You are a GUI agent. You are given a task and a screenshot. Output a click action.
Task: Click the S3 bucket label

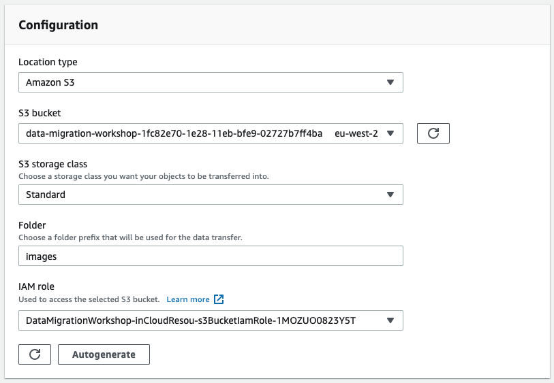click(x=40, y=113)
